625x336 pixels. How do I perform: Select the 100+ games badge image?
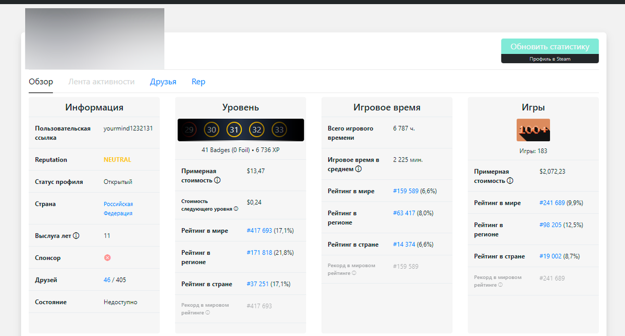(533, 130)
